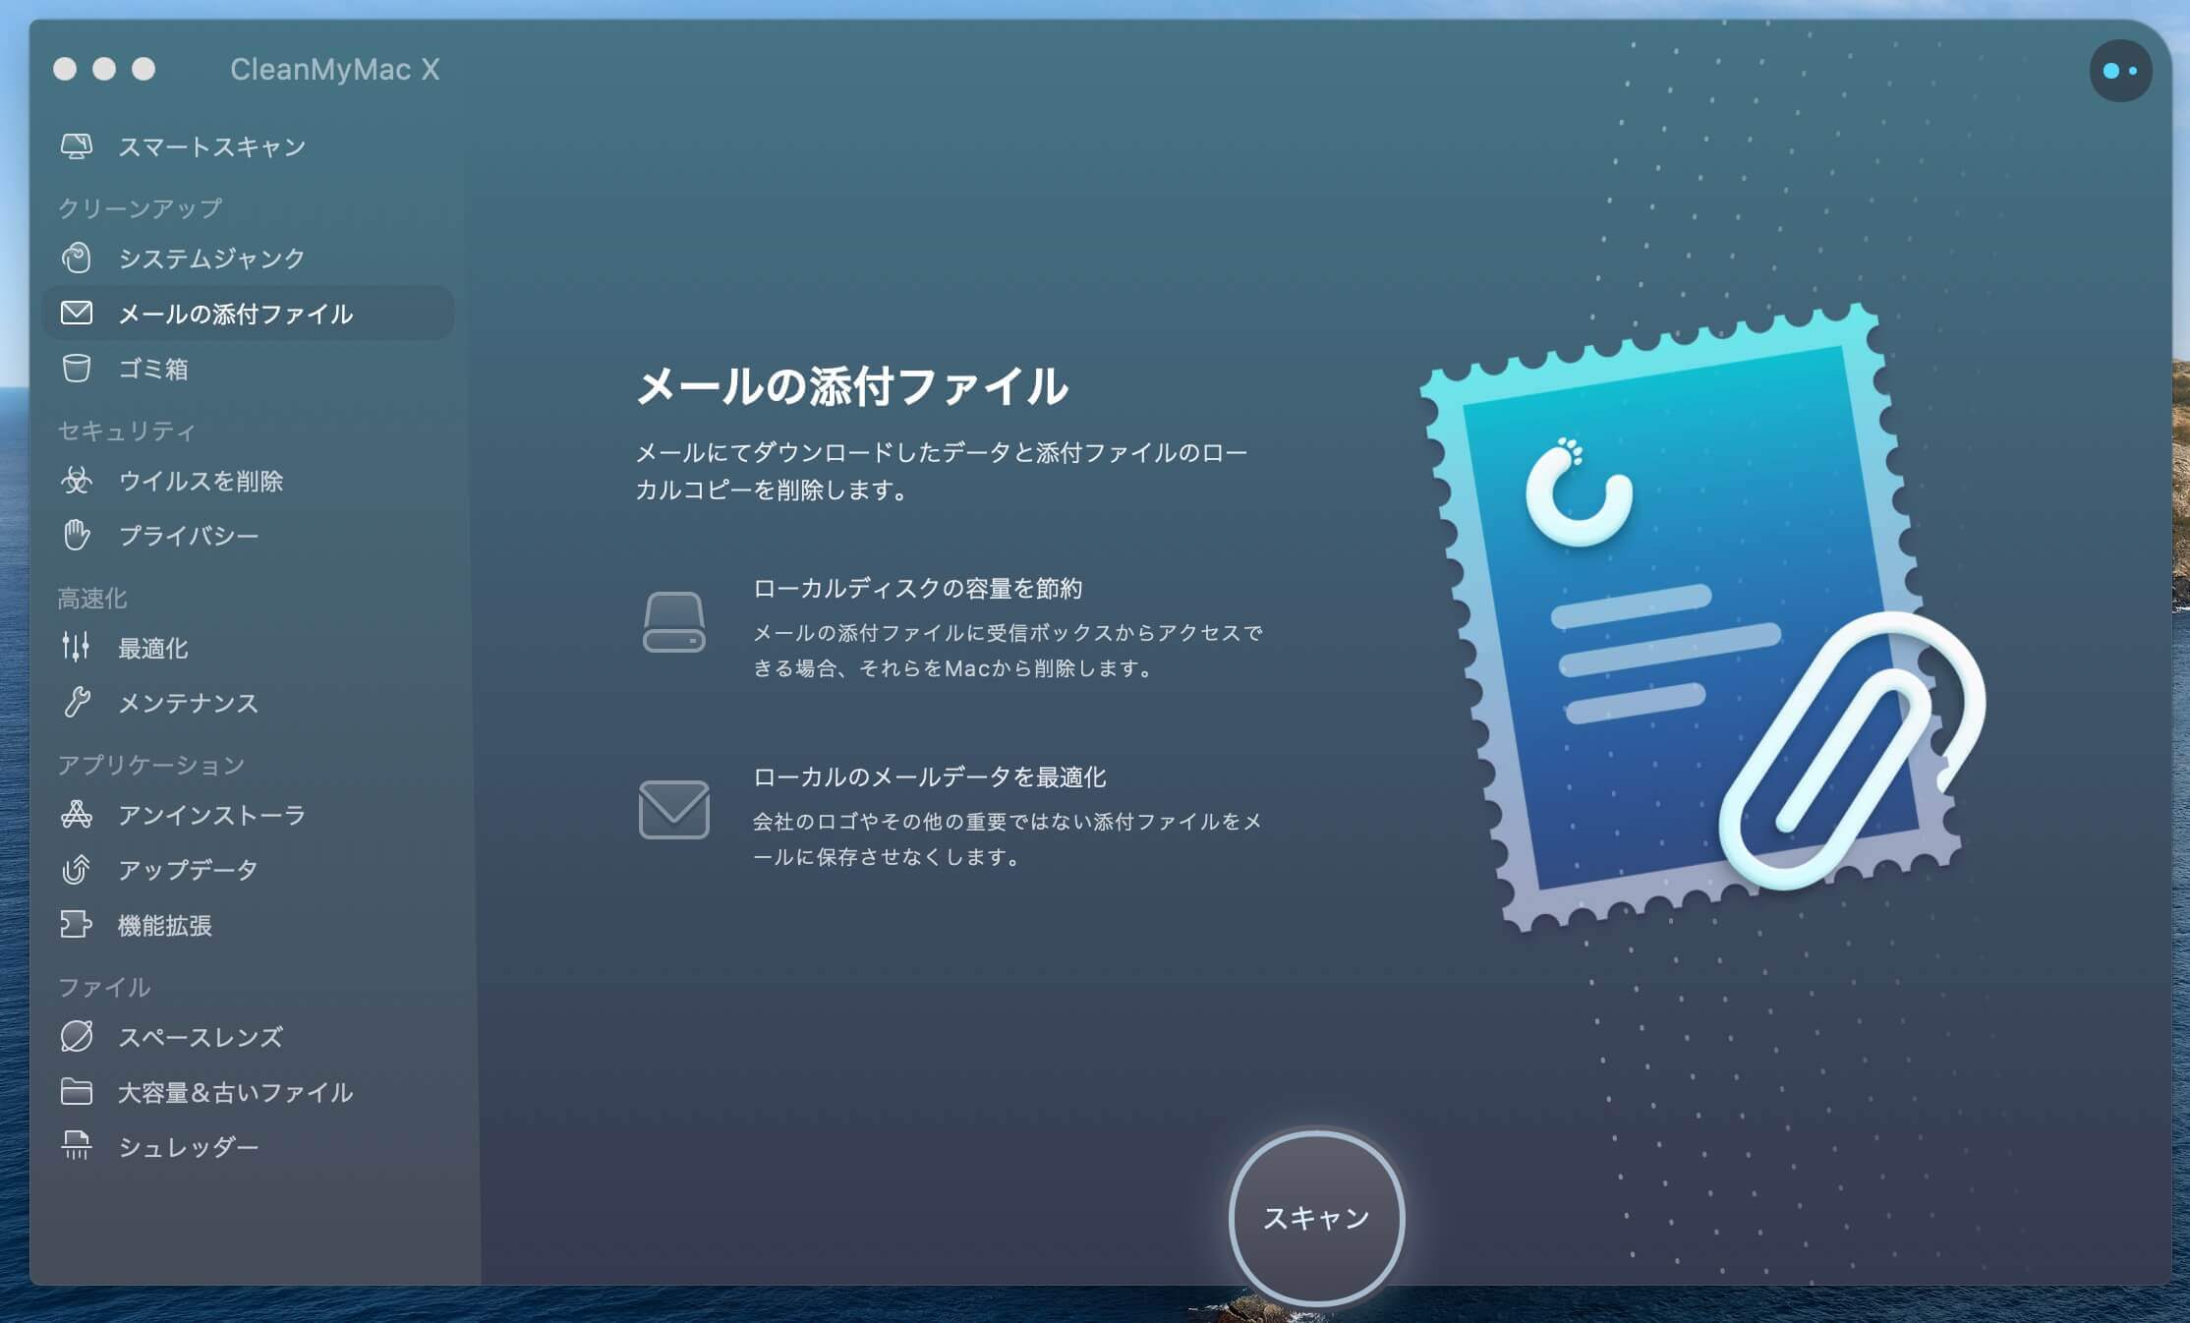Viewport: 2190px width, 1323px height.
Task: Click the green zoom button of the window
Action: [x=144, y=69]
